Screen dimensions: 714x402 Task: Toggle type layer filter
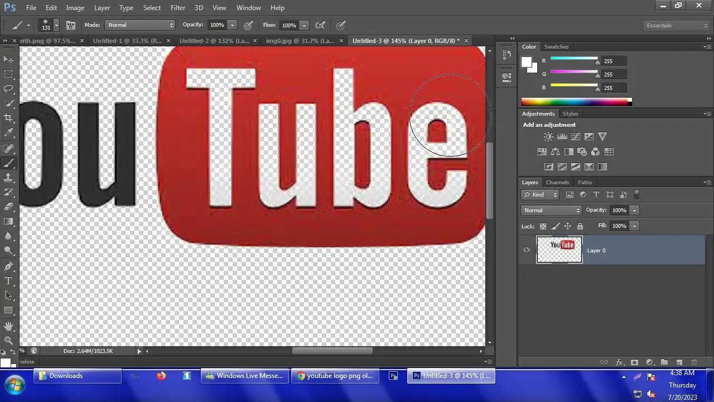596,195
